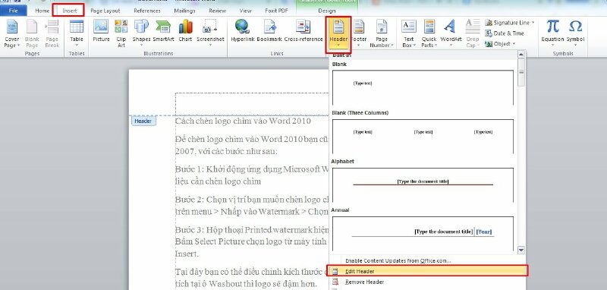The width and height of the screenshot is (607, 290).
Task: Open the Clip Art pane
Action: pos(121,33)
